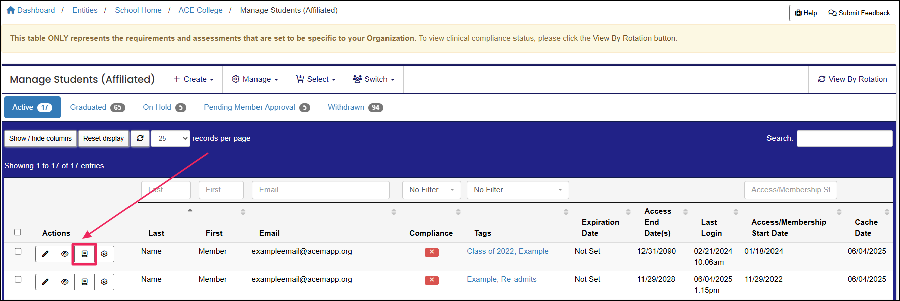Go to Dashboard breadcrumb link
This screenshot has width=900, height=301.
coord(36,10)
